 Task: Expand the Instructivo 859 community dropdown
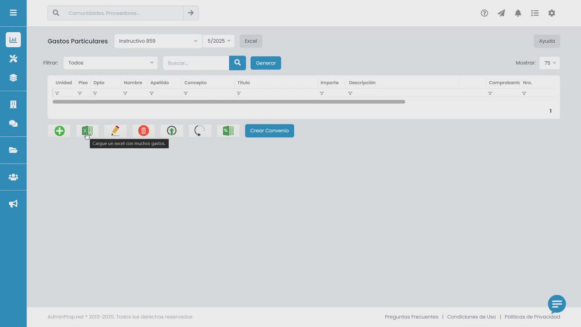coord(158,41)
